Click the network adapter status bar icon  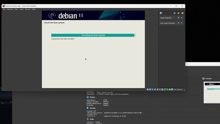[x=155, y=90]
